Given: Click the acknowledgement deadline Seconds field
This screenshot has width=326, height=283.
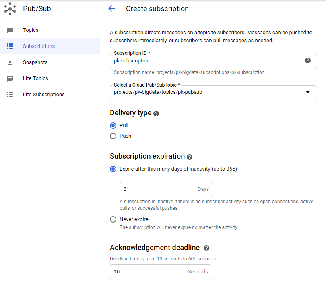Looking at the screenshot, I should [x=161, y=272].
